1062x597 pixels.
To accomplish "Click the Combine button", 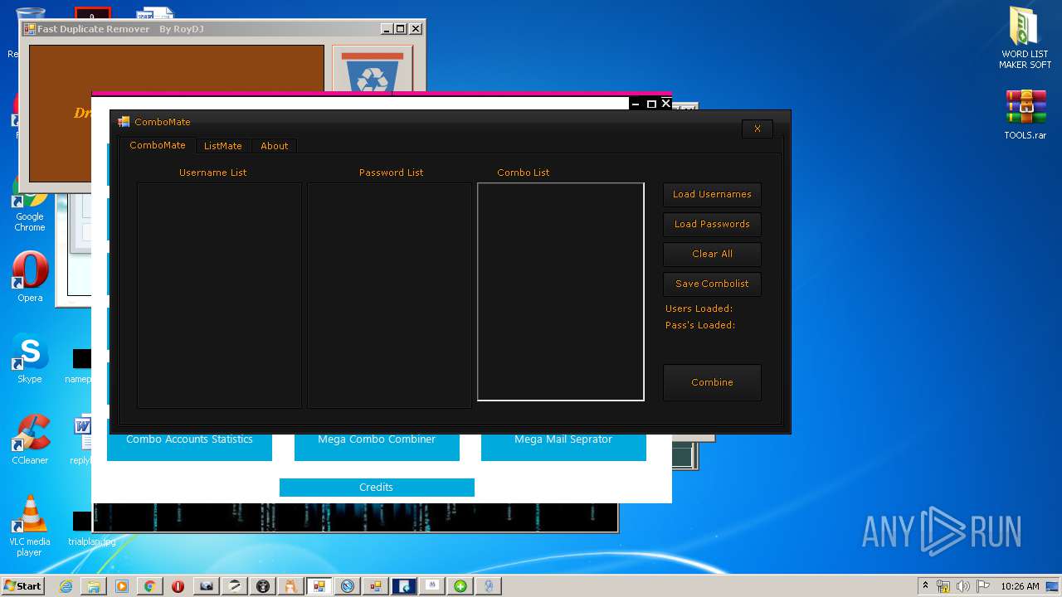I will 712,382.
